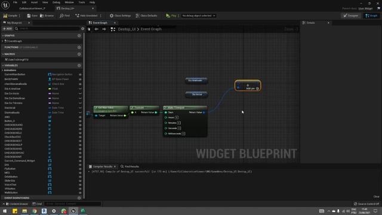382x215 pixels.
Task: Click Hide Unrelated toolbar button
Action: pos(86,16)
